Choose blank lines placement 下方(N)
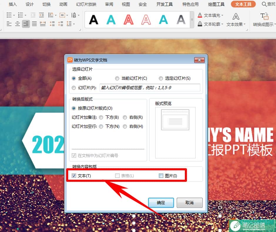 [101, 127]
